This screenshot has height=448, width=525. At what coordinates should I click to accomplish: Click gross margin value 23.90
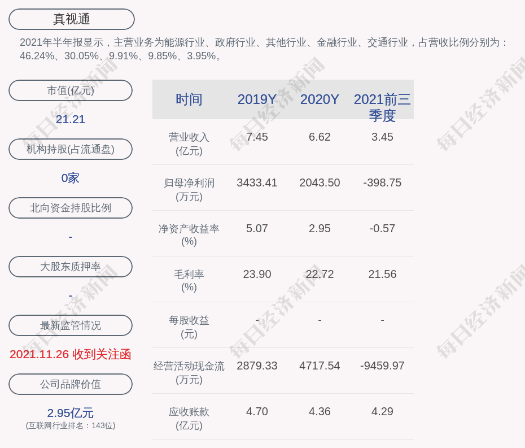[x=257, y=274]
